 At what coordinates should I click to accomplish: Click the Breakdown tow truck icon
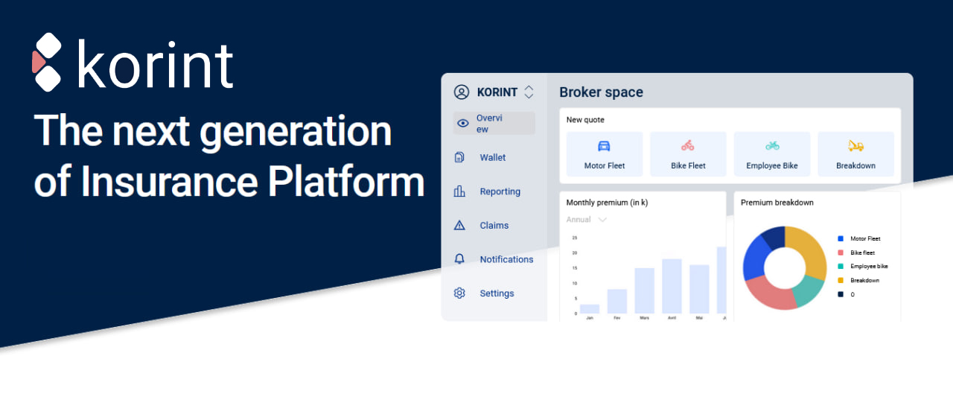pyautogui.click(x=855, y=146)
